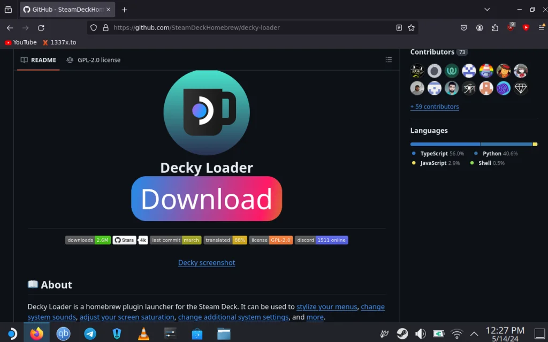Toggle reader view in address bar
This screenshot has height=342, width=548.
pos(399,28)
